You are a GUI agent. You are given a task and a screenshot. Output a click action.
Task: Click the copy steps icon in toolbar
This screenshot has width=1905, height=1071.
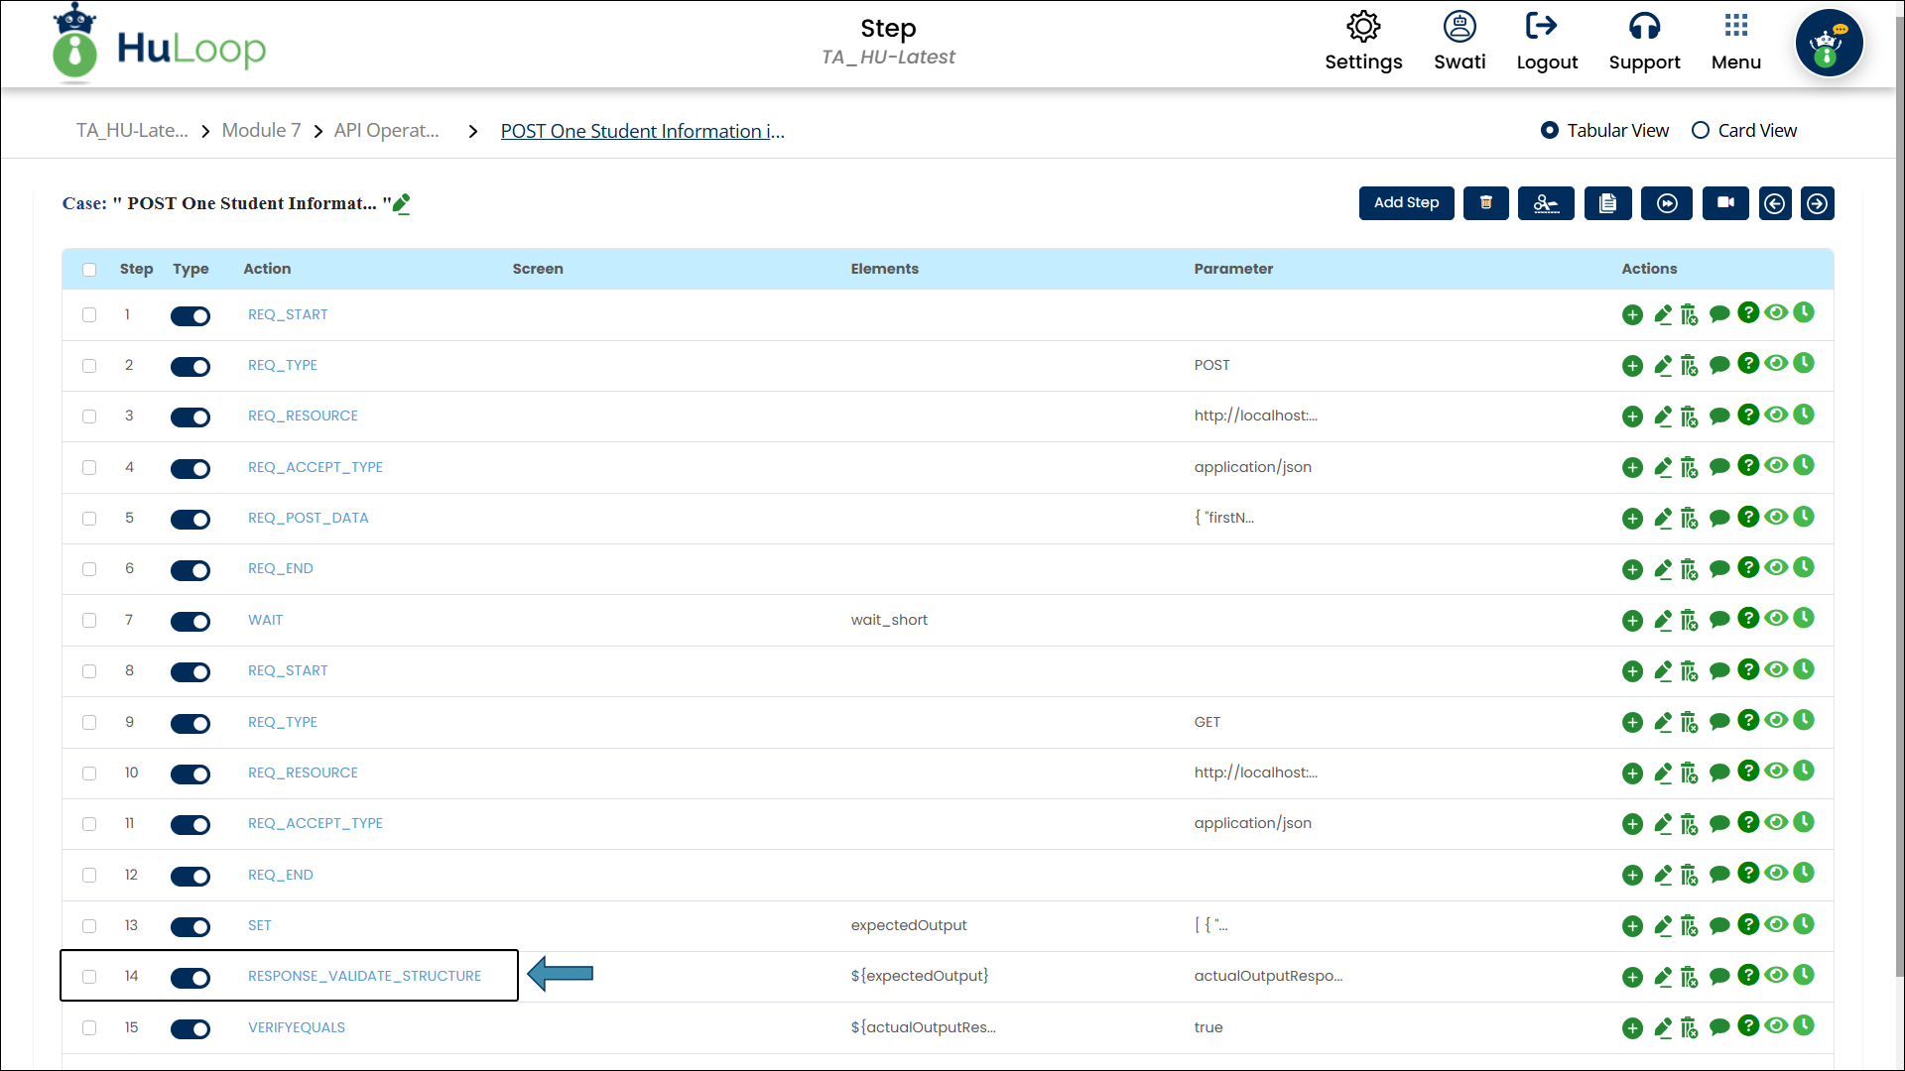pos(1607,203)
